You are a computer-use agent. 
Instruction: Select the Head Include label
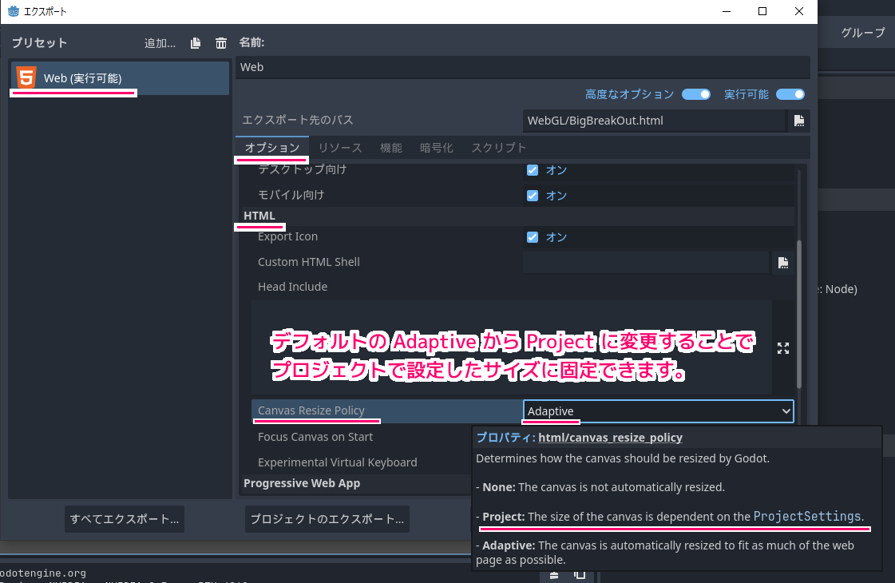(292, 287)
